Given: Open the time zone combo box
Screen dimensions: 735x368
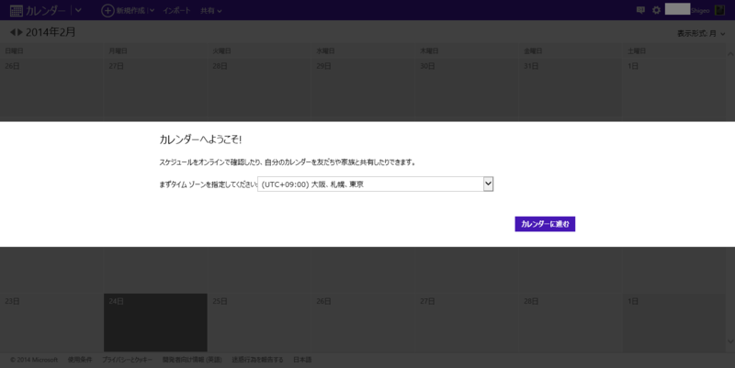Looking at the screenshot, I should pos(375,184).
